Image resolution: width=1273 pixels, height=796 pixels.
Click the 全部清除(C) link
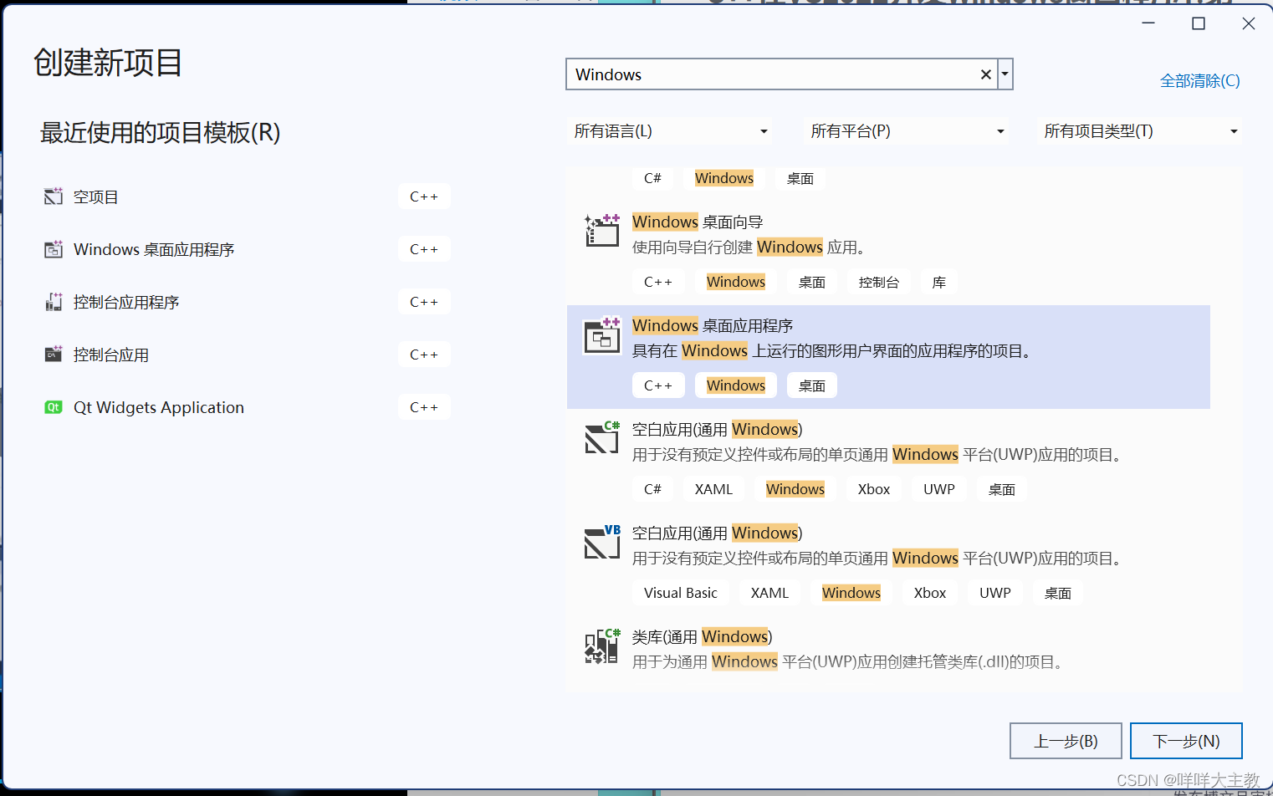[x=1199, y=81]
